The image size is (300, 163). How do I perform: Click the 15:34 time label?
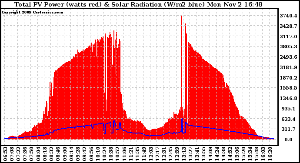coord(250,154)
